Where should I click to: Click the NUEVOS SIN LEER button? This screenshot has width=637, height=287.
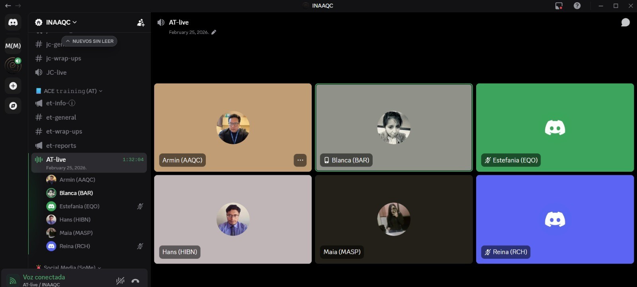[89, 41]
